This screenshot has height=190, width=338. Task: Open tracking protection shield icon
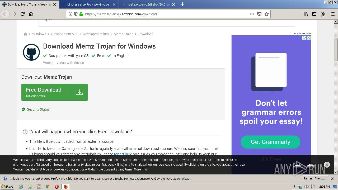(x=76, y=14)
